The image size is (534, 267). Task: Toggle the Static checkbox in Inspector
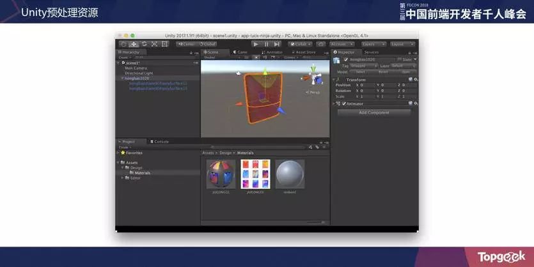[399, 59]
